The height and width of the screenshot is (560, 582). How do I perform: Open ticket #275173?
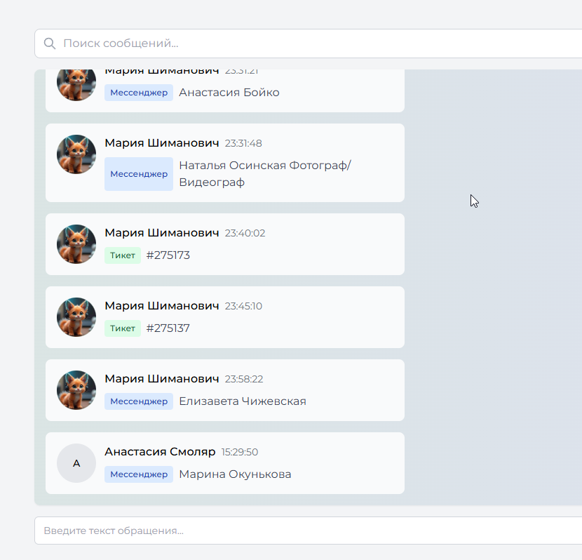[x=168, y=255]
